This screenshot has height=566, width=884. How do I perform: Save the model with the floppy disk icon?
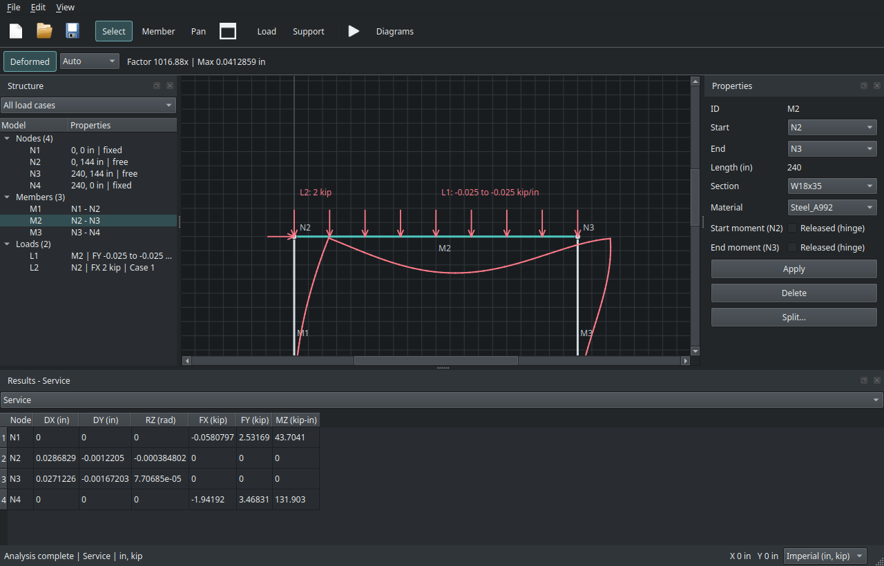[73, 31]
